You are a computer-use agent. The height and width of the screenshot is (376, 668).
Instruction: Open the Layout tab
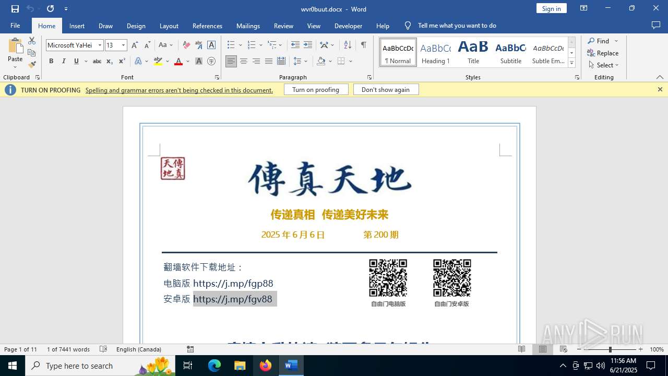coord(169,26)
